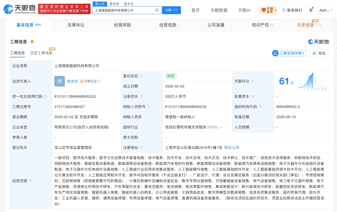Screen dimensions: 337x212
Task: Select the 查老板 search tab
Action: (114, 4)
